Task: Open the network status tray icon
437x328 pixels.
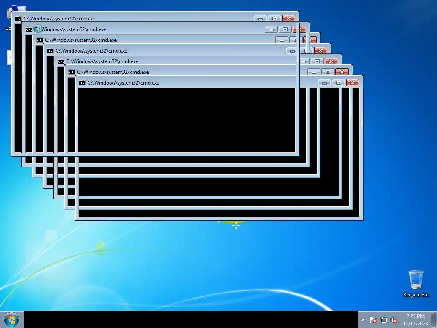Action: [x=384, y=320]
